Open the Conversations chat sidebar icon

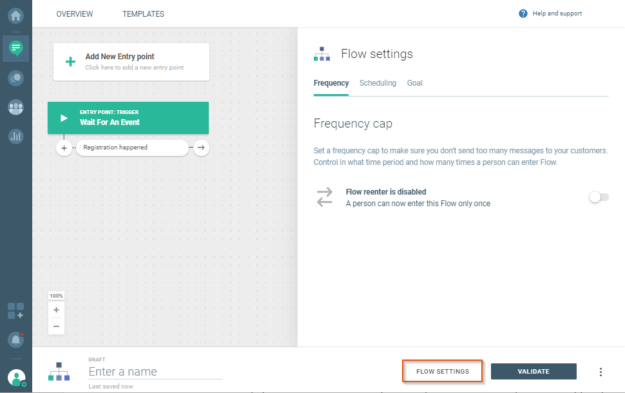click(16, 78)
